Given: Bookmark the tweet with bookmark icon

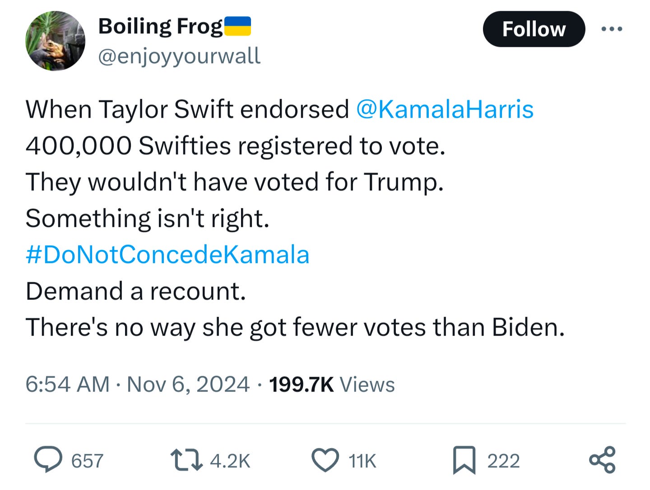Looking at the screenshot, I should [464, 460].
